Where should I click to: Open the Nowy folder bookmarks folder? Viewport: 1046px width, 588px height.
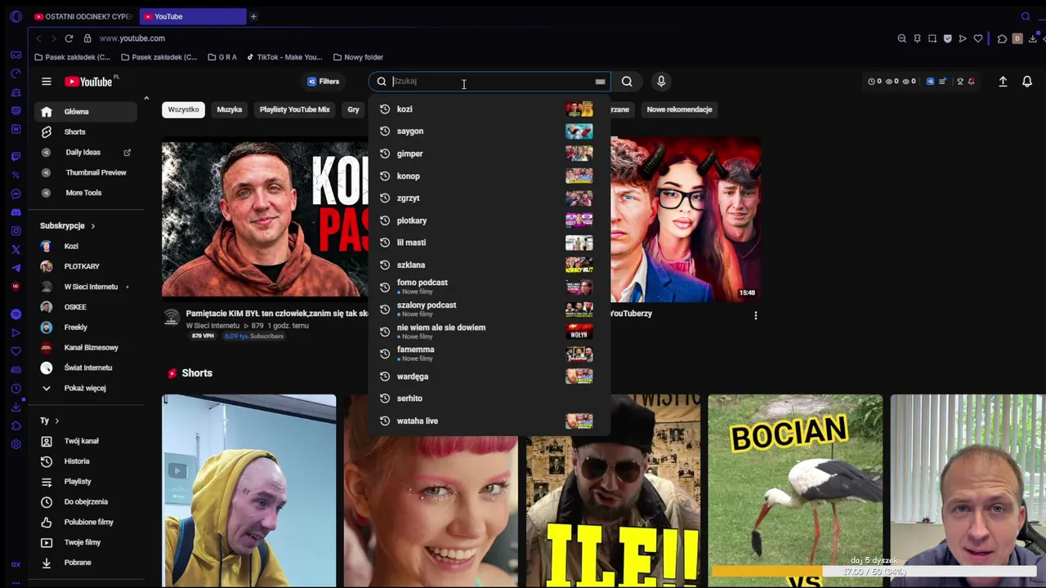click(358, 57)
